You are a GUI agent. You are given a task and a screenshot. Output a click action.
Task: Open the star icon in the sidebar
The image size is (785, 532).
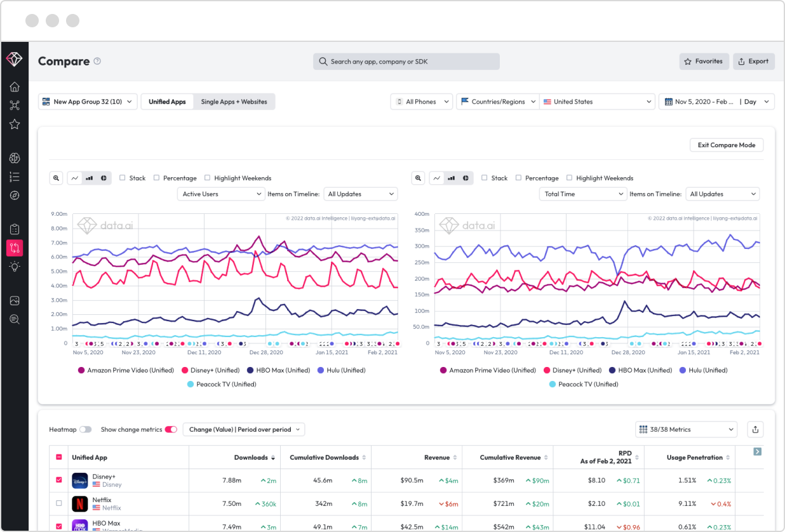(x=15, y=124)
